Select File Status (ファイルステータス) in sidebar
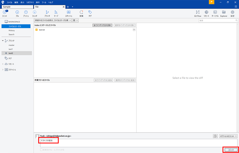This screenshot has width=239, height=153. tap(16, 26)
